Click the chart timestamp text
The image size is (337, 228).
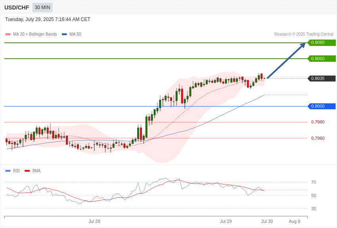click(x=48, y=19)
